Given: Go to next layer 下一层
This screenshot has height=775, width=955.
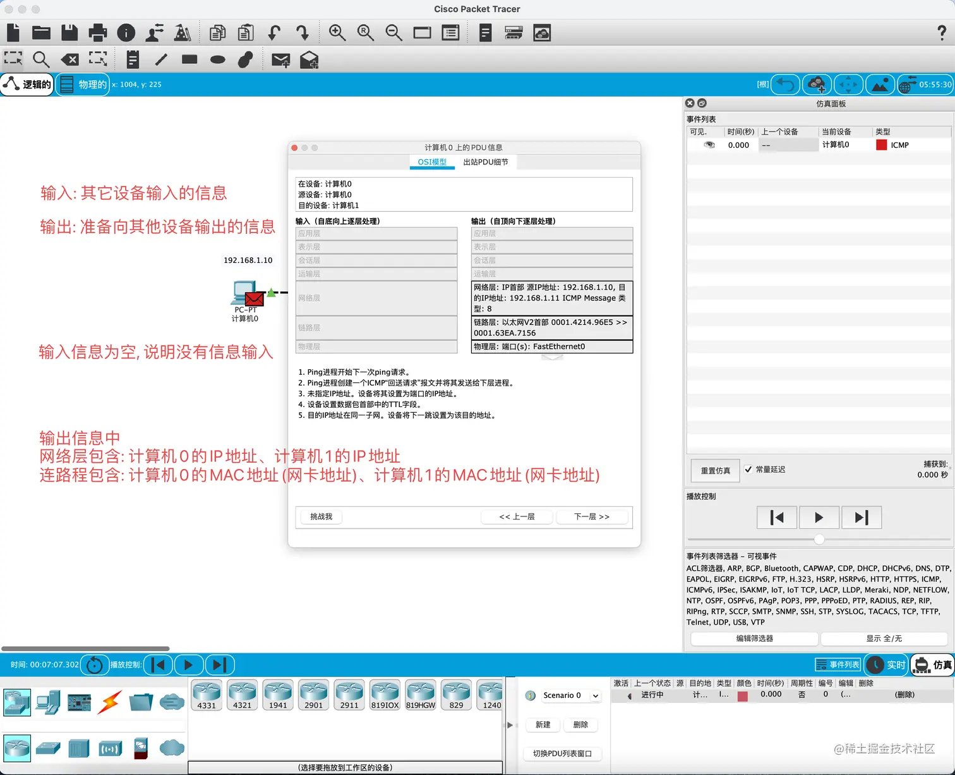Looking at the screenshot, I should pyautogui.click(x=592, y=516).
